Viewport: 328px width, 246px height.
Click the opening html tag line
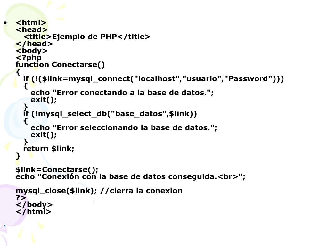point(31,23)
